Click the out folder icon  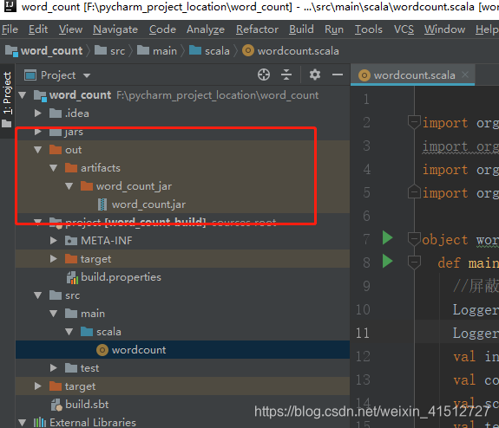point(56,150)
